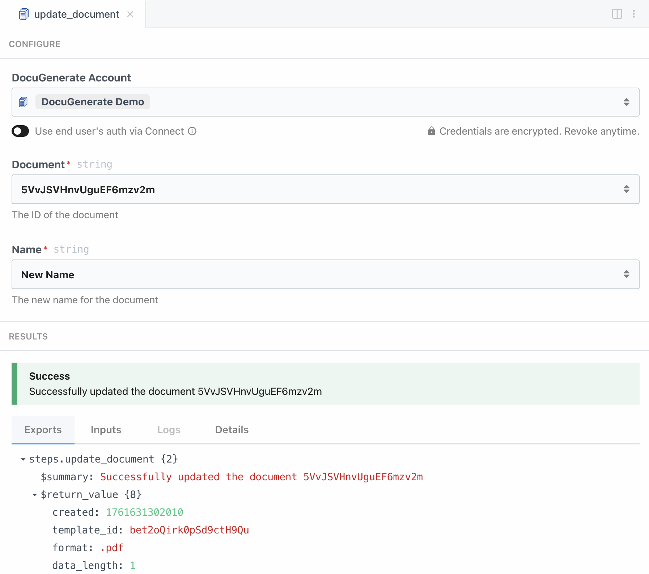Image resolution: width=649 pixels, height=574 pixels.
Task: Switch to the Exports tab
Action: (x=43, y=430)
